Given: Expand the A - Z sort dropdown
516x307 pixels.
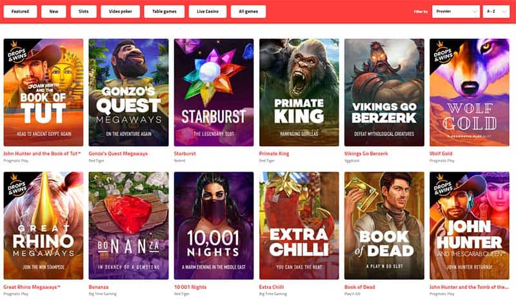Looking at the screenshot, I should 496,12.
